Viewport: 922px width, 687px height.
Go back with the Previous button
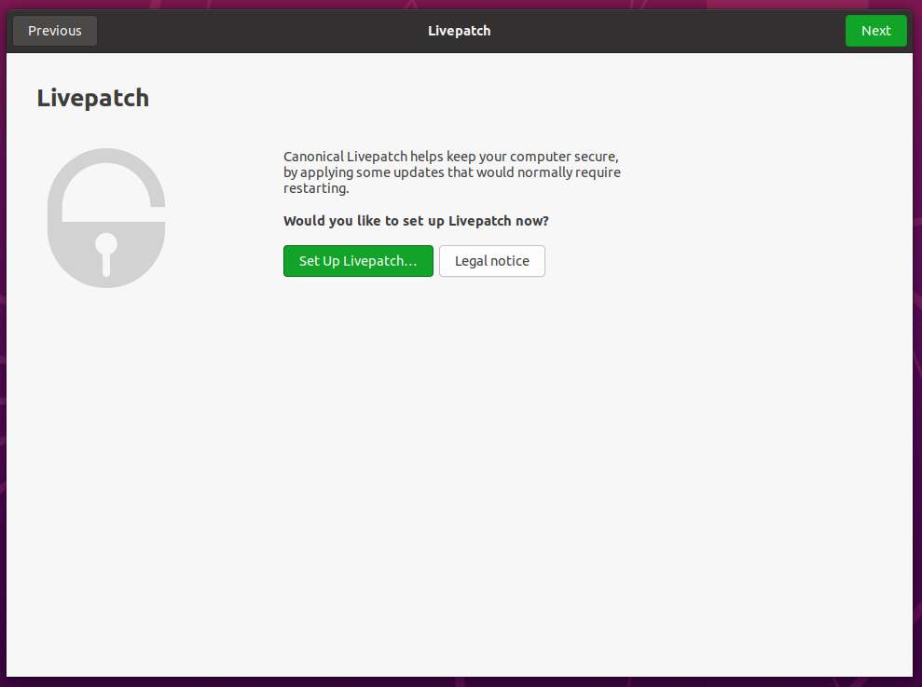55,31
